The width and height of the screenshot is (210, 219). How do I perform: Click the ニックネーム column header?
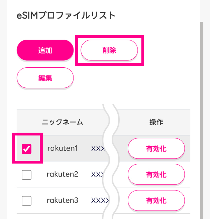tap(62, 122)
